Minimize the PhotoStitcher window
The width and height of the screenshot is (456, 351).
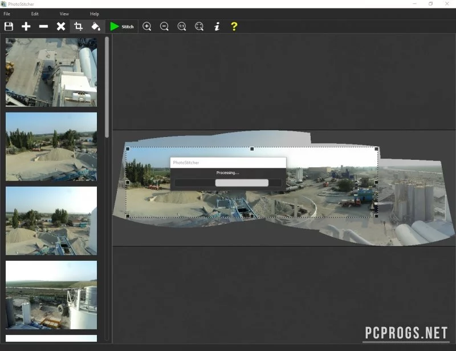[x=414, y=4]
